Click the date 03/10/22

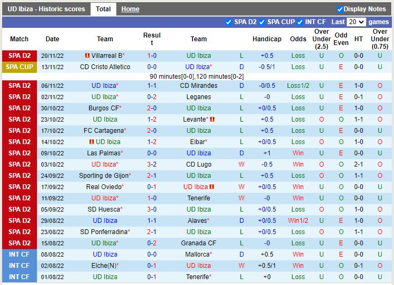pyautogui.click(x=53, y=164)
